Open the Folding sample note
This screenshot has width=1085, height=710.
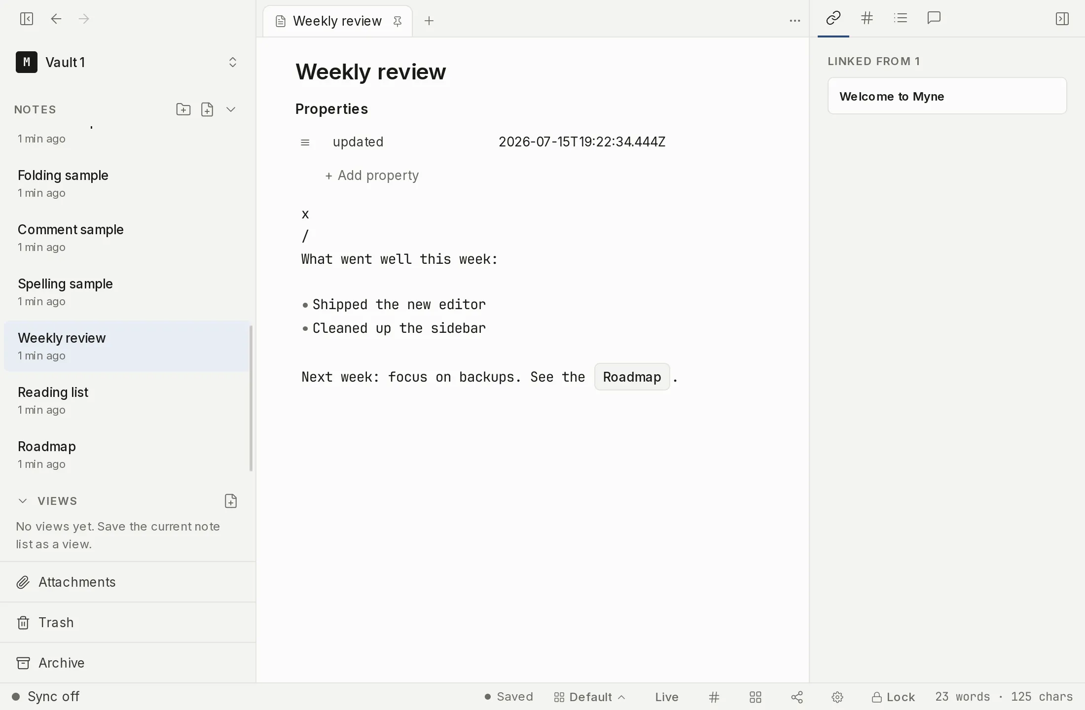tap(127, 183)
